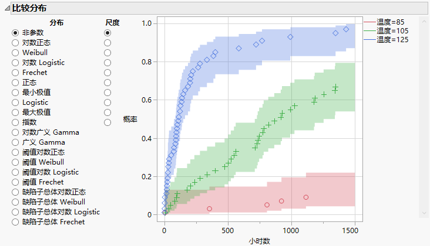
Task: Select the 对数正态 distribution radio button
Action: 15,43
